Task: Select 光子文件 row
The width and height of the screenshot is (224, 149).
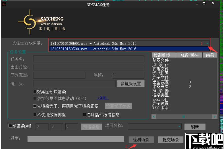Action: 160,78
